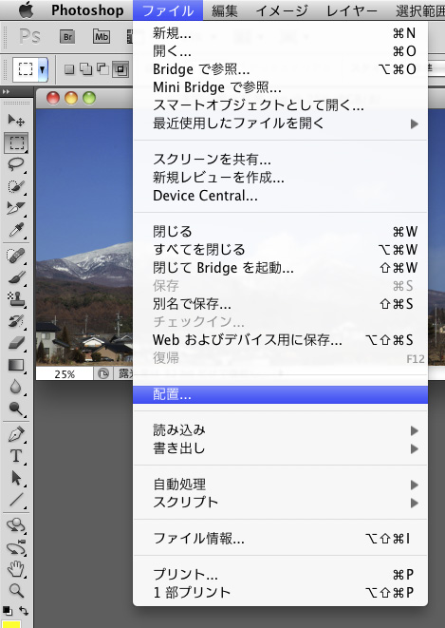
Task: Choose 別名で保存... menu item
Action: click(x=280, y=304)
